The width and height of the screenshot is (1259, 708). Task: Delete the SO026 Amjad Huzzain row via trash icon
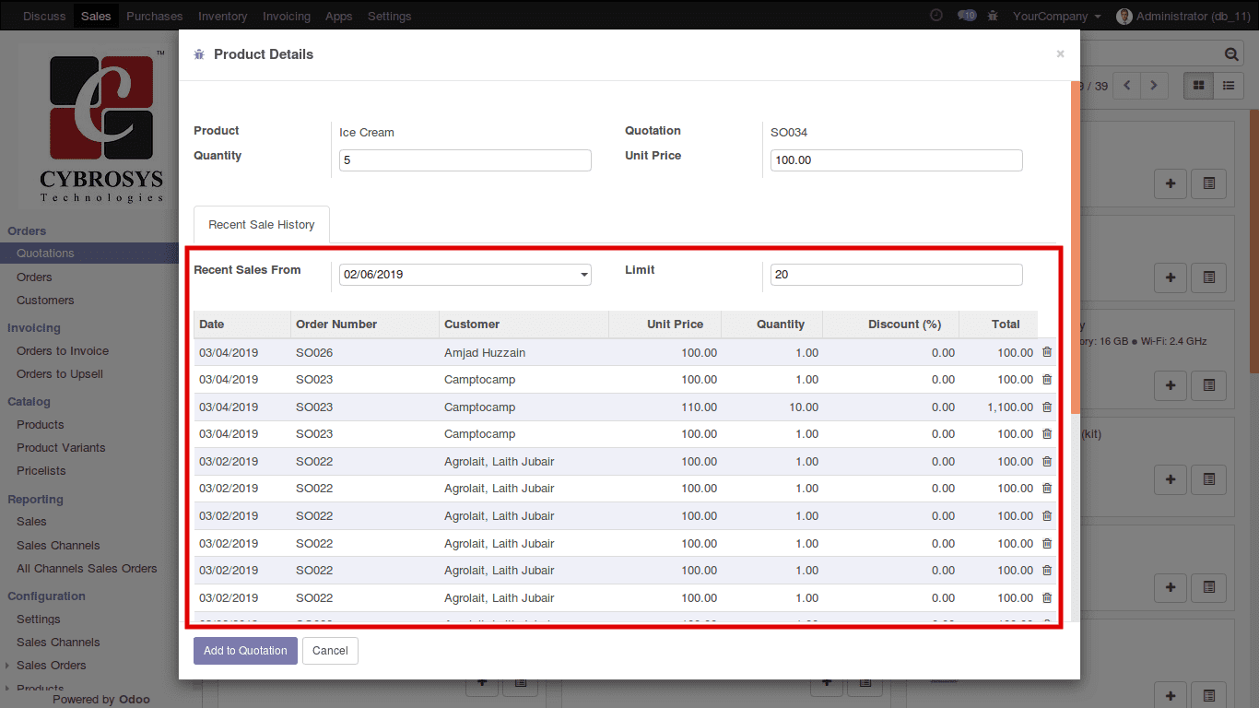pyautogui.click(x=1047, y=352)
